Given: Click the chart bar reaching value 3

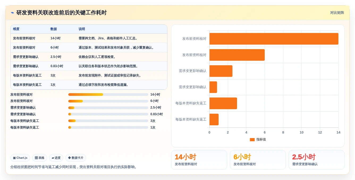Looking at the screenshot, I should point(223,103).
